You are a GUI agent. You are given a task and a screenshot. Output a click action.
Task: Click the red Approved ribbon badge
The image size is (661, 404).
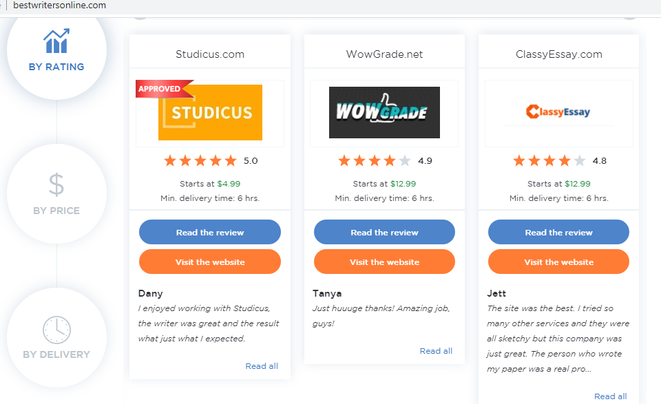point(162,89)
